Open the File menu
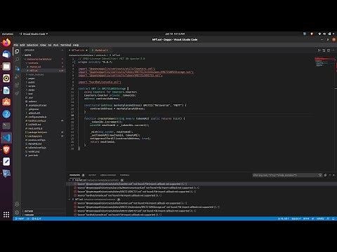Screen dimensions: 337x252 tap(15, 45)
